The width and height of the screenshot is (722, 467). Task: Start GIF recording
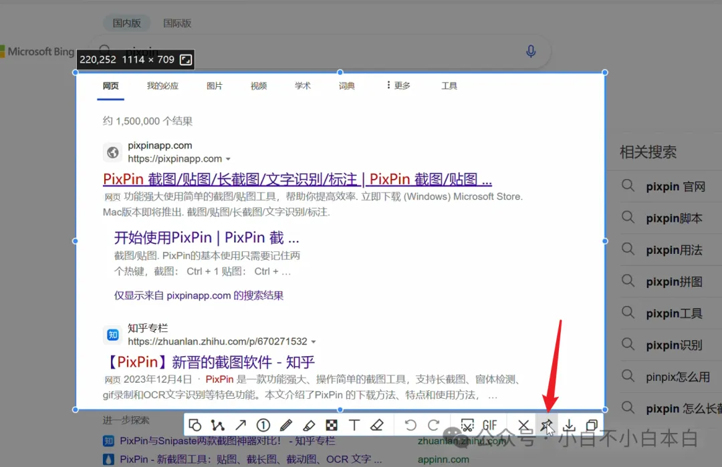490,425
